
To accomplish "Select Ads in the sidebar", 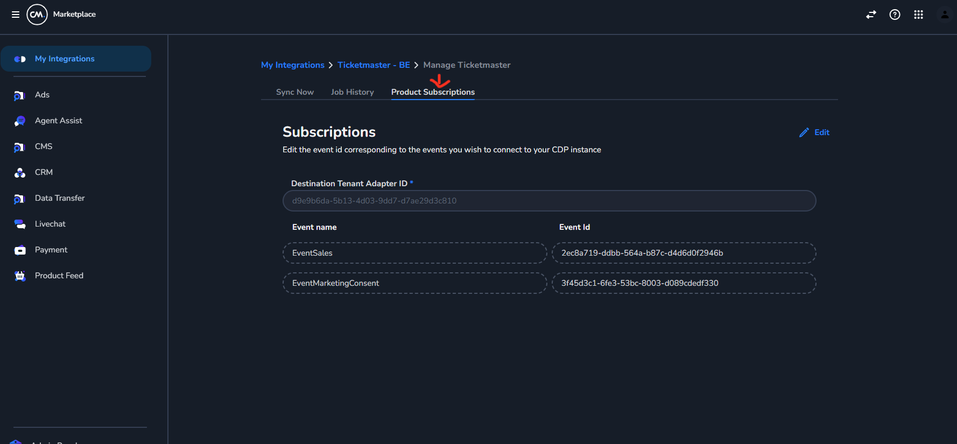I will tap(42, 95).
